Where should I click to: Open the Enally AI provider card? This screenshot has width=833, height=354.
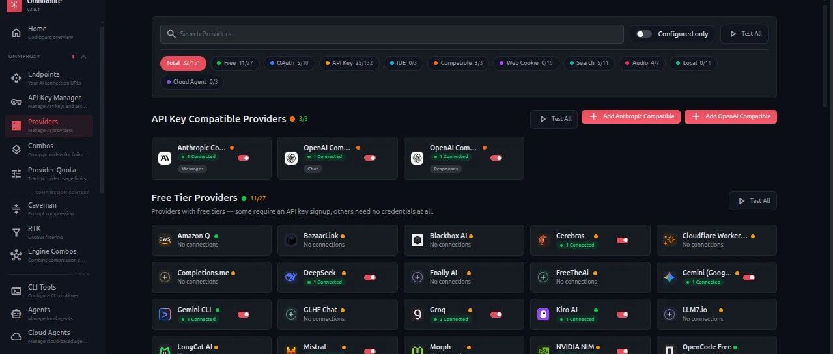pyautogui.click(x=464, y=277)
